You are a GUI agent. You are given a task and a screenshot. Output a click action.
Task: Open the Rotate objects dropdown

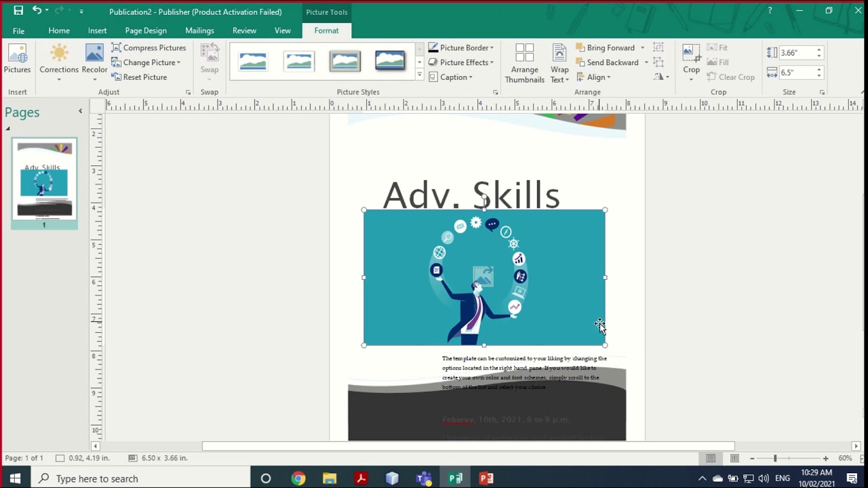click(x=661, y=77)
